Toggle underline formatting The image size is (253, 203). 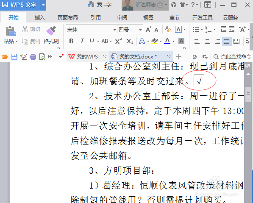pos(92,41)
